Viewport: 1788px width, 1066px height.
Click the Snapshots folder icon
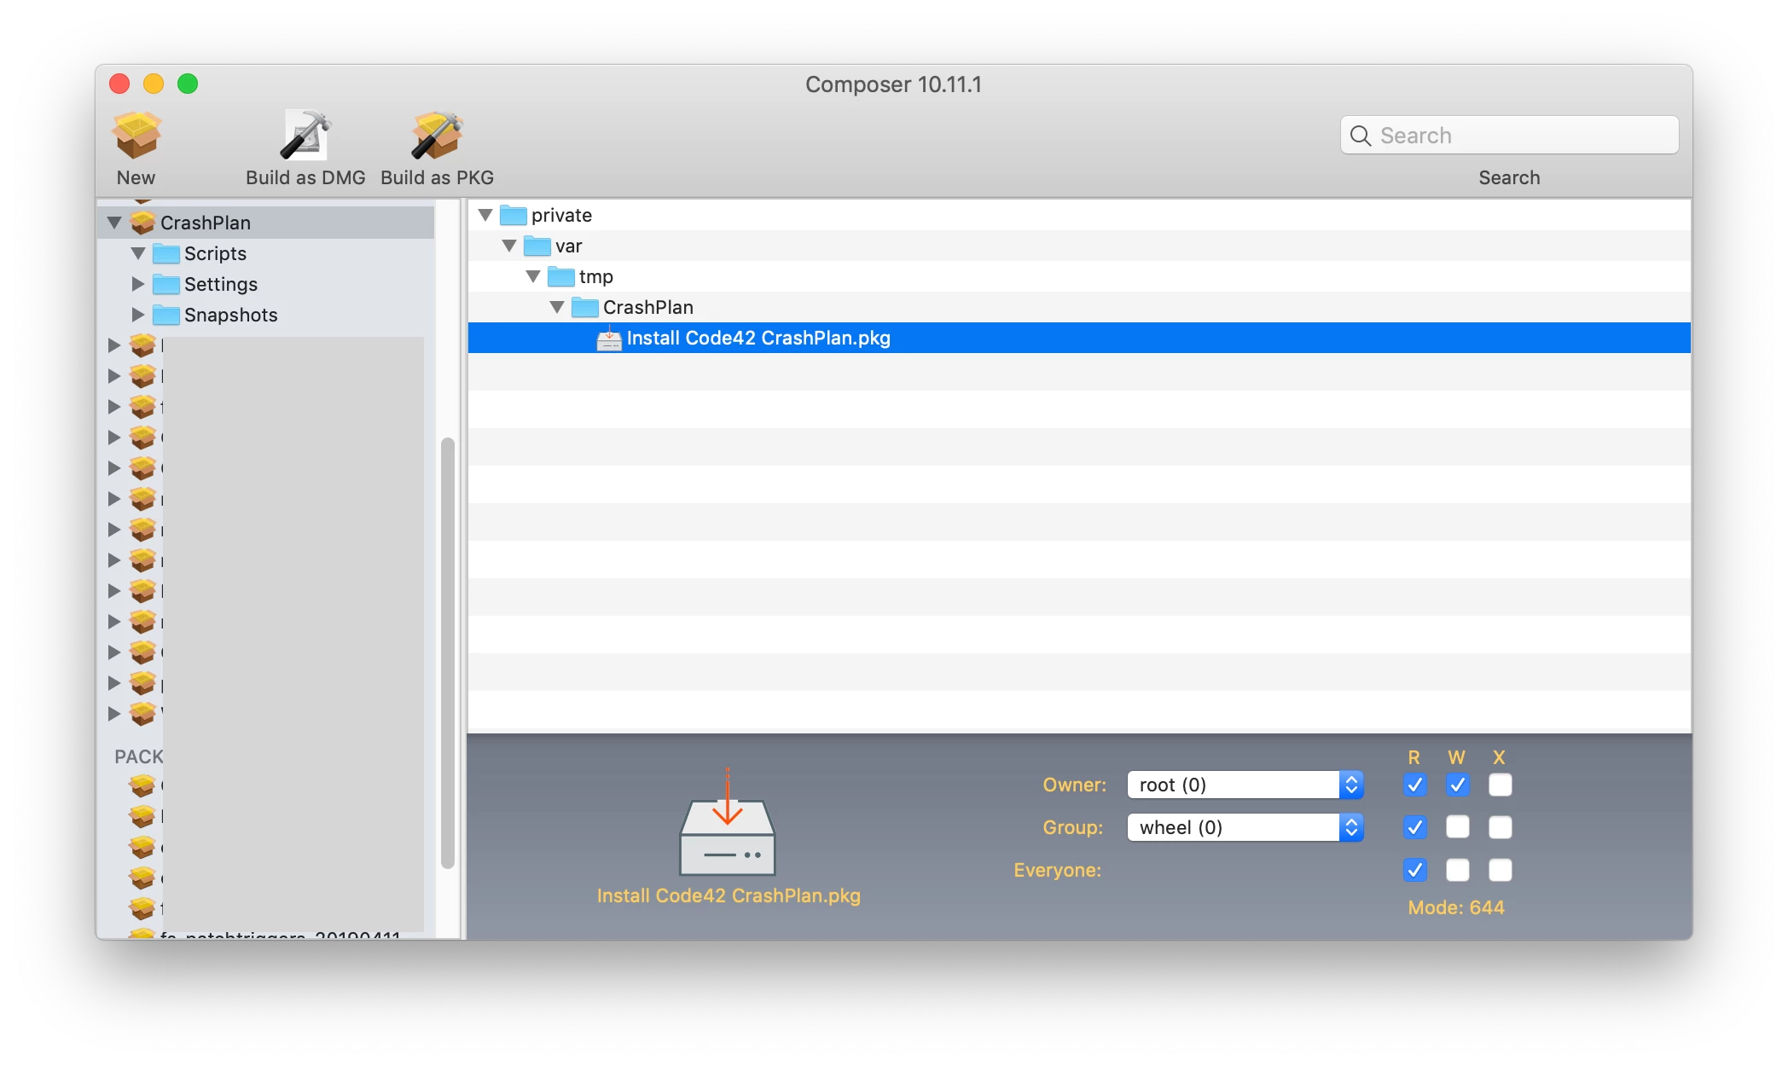point(165,315)
